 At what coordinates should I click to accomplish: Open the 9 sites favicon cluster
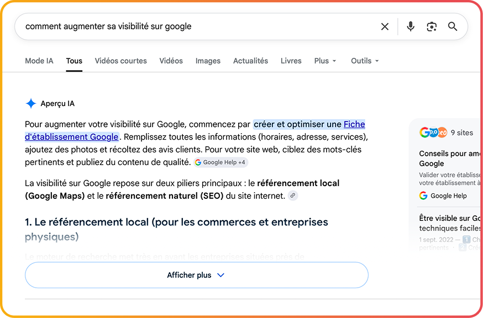[x=433, y=132]
